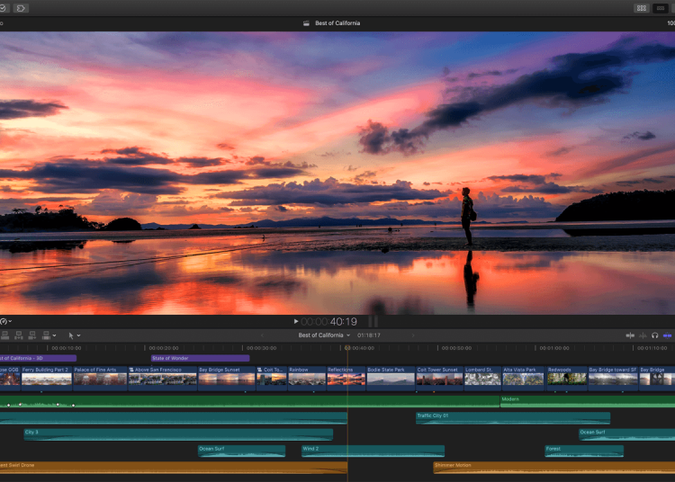This screenshot has height=482, width=675.
Task: Click the append clip to storyline icon
Action: 31,335
